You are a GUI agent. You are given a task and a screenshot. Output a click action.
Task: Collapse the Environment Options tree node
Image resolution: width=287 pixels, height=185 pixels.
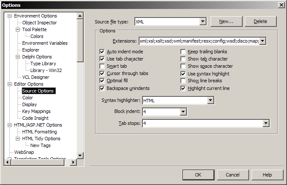tap(9, 16)
